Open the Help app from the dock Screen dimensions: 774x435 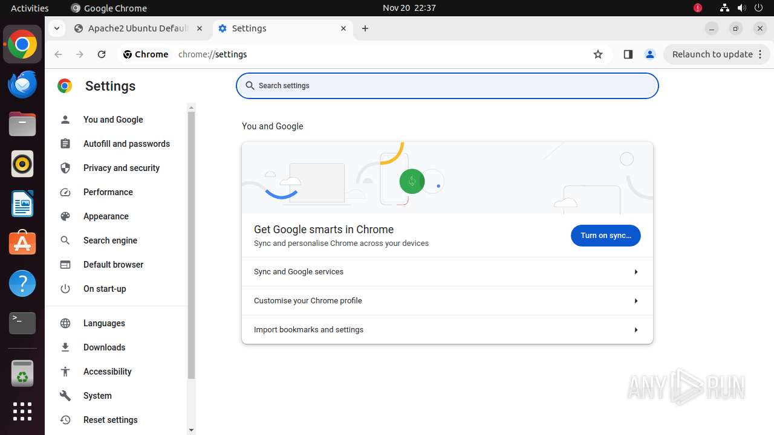click(22, 283)
